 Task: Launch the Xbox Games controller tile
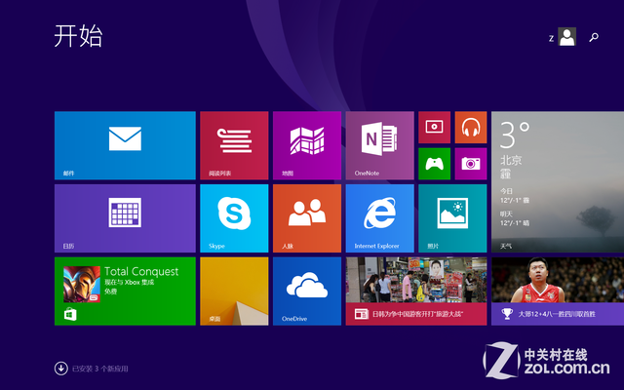coord(434,164)
